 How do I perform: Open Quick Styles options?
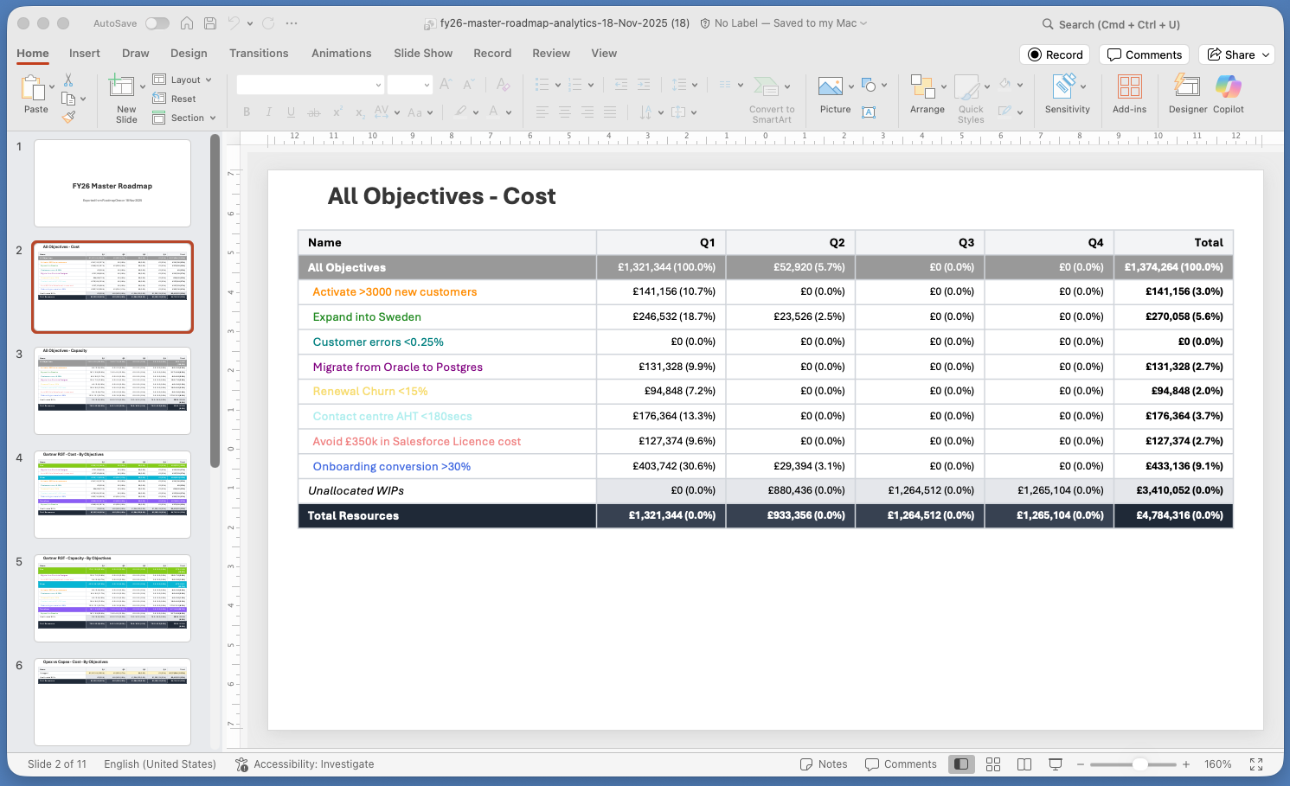[x=970, y=95]
